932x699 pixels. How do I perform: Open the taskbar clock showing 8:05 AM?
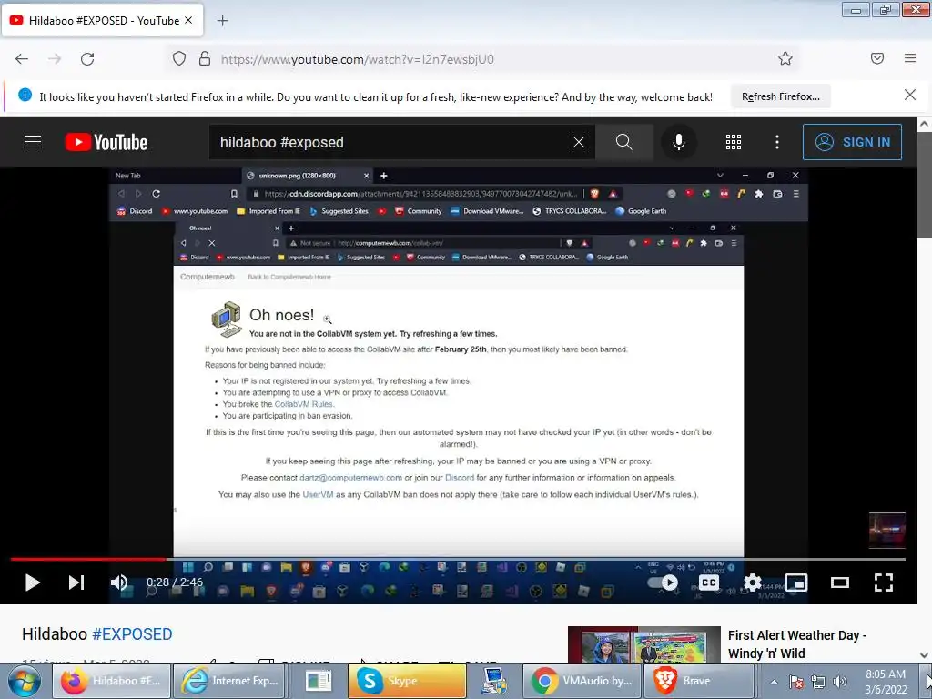(x=886, y=682)
